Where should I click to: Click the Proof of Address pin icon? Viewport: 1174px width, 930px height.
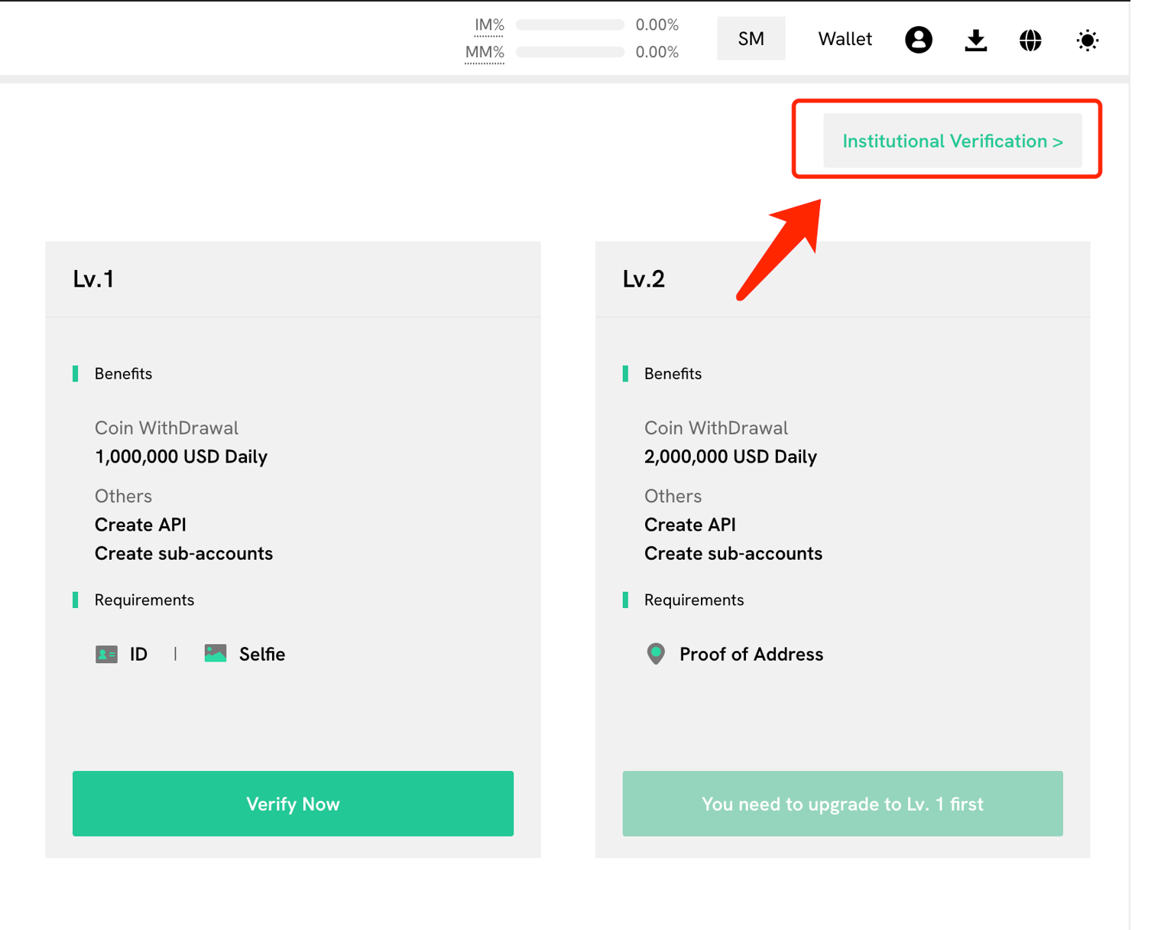656,654
